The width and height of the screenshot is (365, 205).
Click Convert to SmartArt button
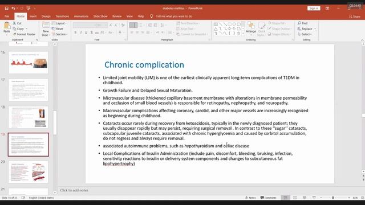click(x=192, y=34)
